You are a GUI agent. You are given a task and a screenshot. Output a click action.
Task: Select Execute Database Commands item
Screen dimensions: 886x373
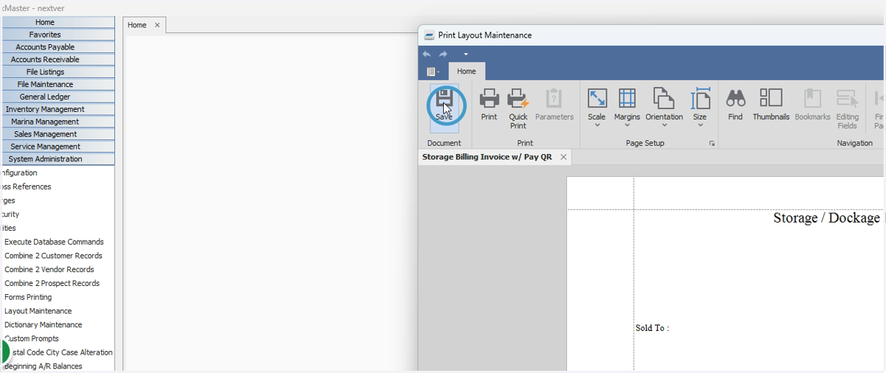[54, 242]
